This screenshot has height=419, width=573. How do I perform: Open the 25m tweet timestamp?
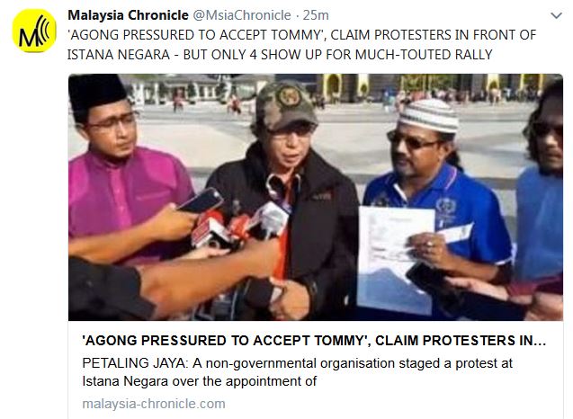[x=316, y=15]
